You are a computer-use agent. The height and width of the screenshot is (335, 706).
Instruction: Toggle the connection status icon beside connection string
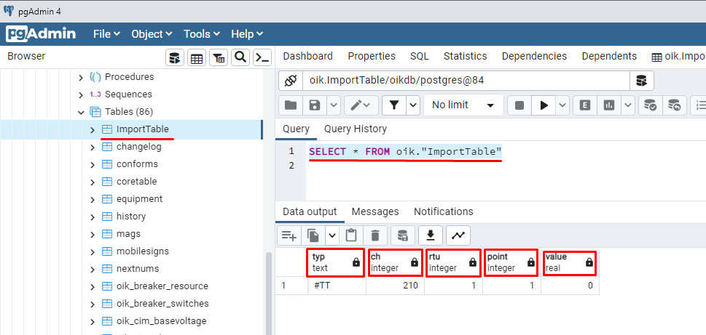click(291, 81)
